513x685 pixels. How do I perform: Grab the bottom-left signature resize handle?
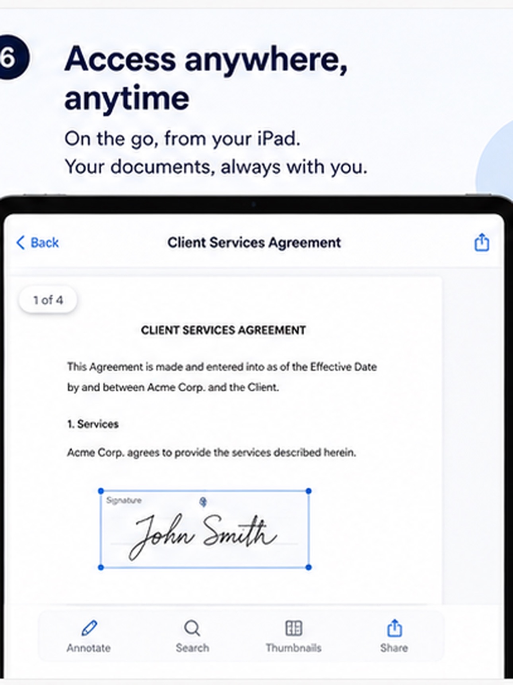101,567
